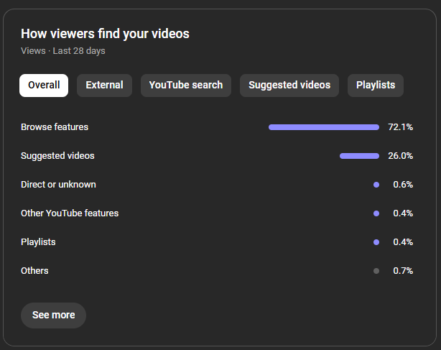Click the 0.4% value in Playlists row
This screenshot has width=441, height=350.
click(403, 242)
